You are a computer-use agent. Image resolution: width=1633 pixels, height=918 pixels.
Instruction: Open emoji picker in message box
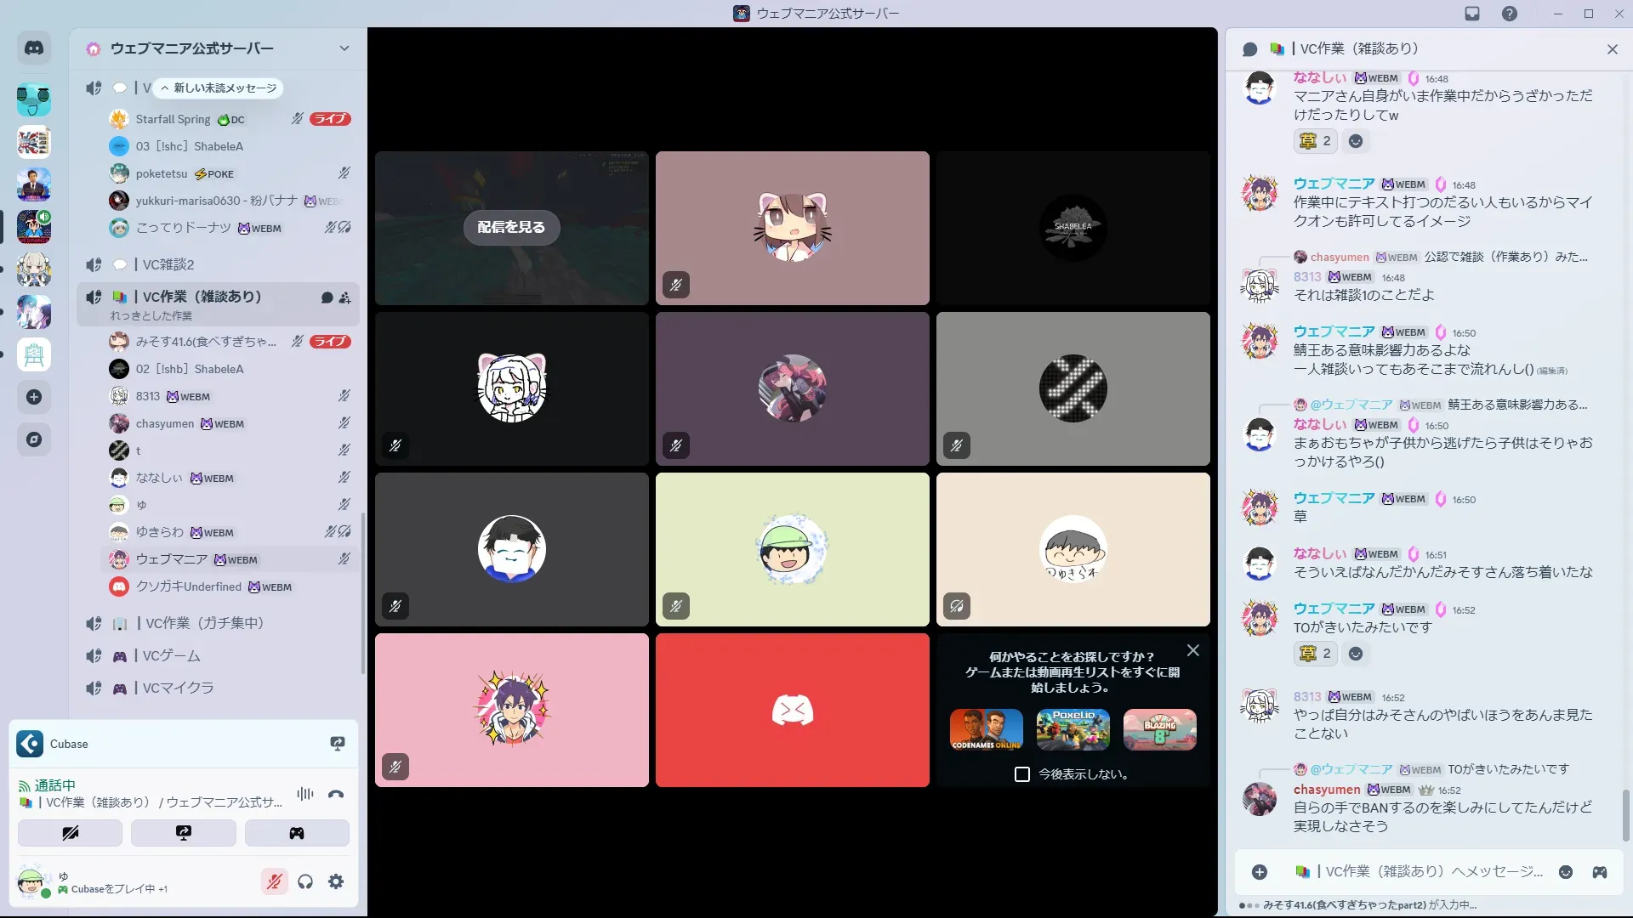(x=1566, y=872)
